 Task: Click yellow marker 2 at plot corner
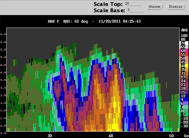click(x=178, y=130)
